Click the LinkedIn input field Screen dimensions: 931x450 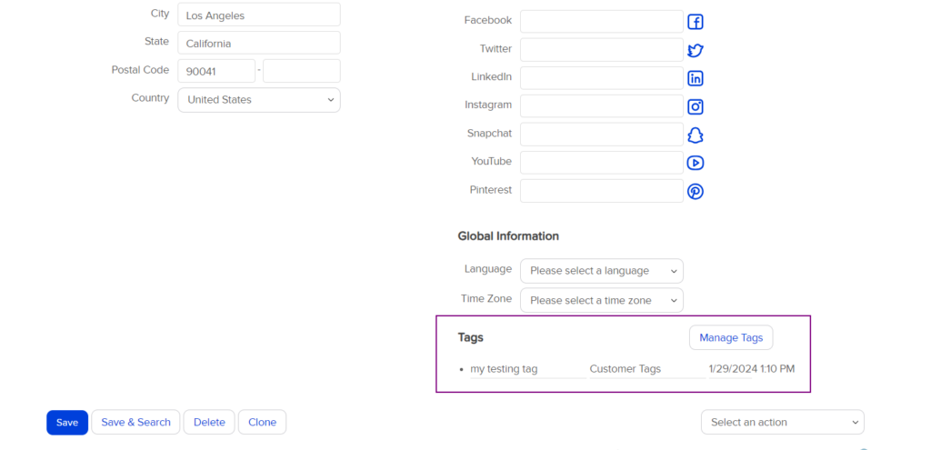[x=602, y=78]
